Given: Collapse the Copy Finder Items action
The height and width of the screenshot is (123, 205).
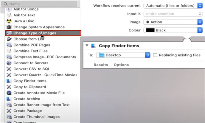Looking at the screenshot, I should point(87,46).
